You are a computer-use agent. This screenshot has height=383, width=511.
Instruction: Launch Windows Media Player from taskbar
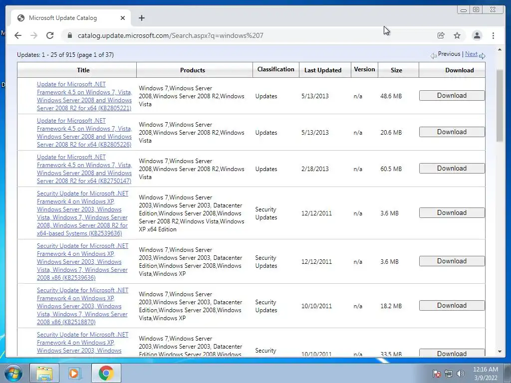coord(74,373)
